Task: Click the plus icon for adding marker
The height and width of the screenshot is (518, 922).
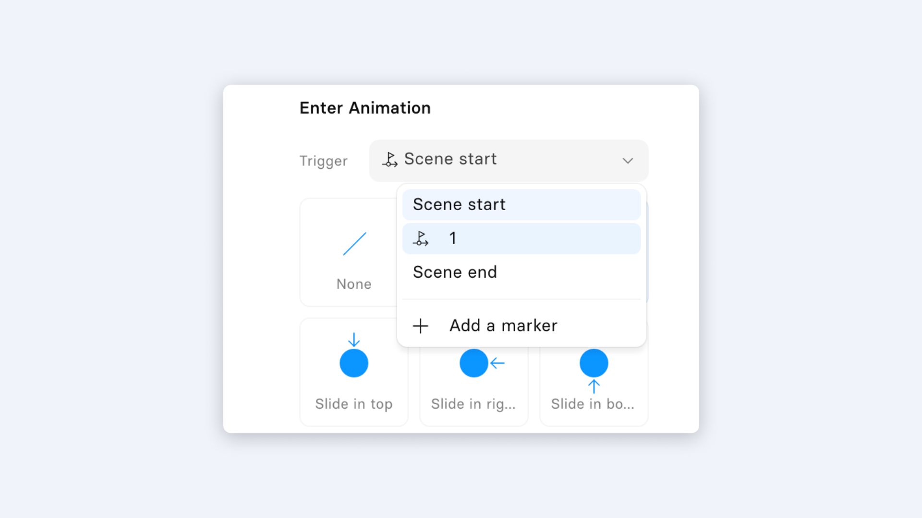Action: pyautogui.click(x=421, y=326)
